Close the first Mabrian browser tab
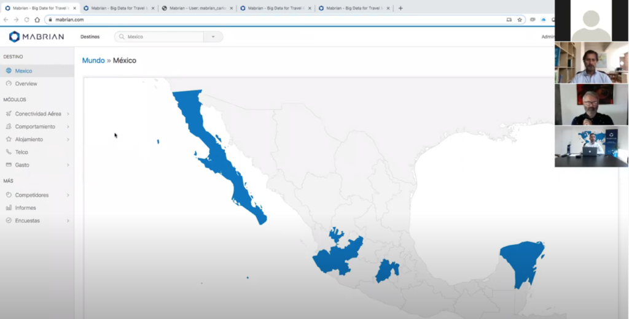This screenshot has width=629, height=319. click(x=74, y=8)
